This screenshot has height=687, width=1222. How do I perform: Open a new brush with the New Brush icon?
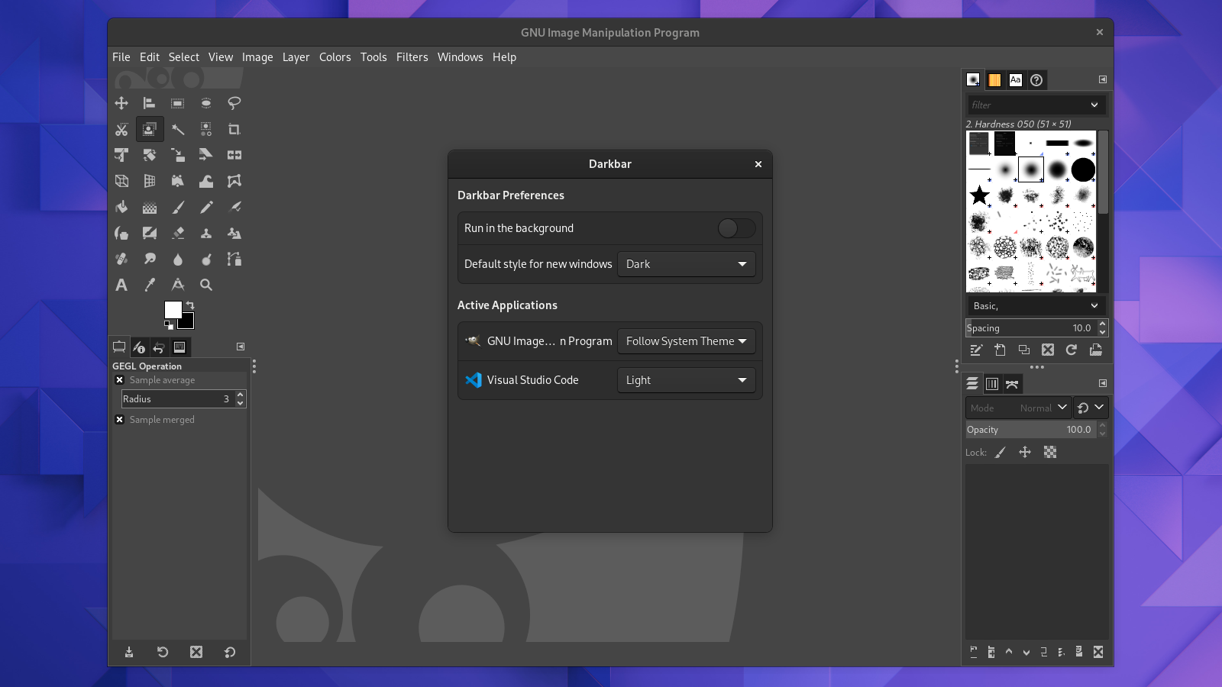click(x=1001, y=350)
